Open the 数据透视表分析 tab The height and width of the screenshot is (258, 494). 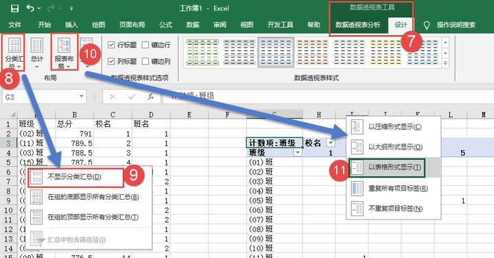(358, 25)
